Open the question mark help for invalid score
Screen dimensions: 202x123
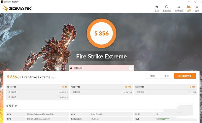(x=131, y=68)
